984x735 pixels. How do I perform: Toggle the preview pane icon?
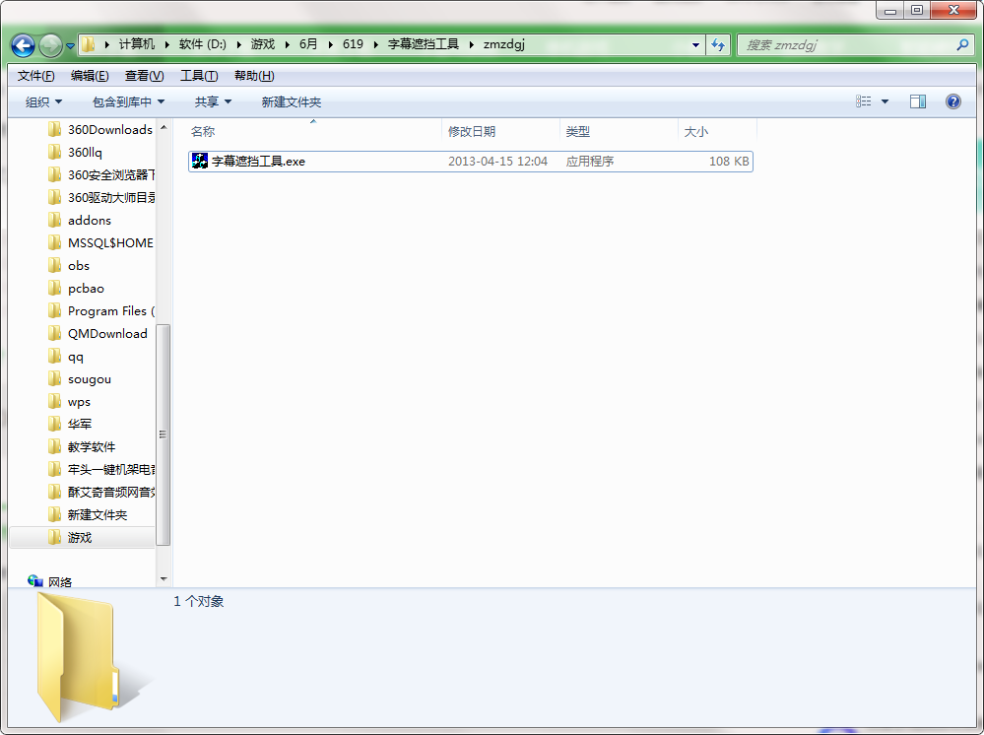pos(917,101)
